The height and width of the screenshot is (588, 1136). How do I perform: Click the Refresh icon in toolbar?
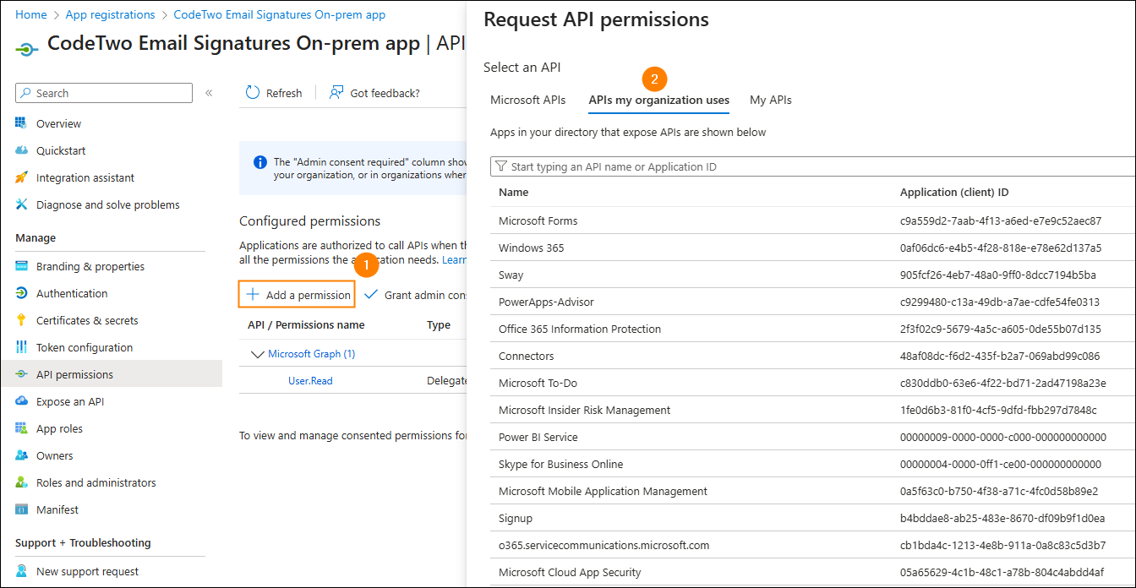(x=253, y=93)
